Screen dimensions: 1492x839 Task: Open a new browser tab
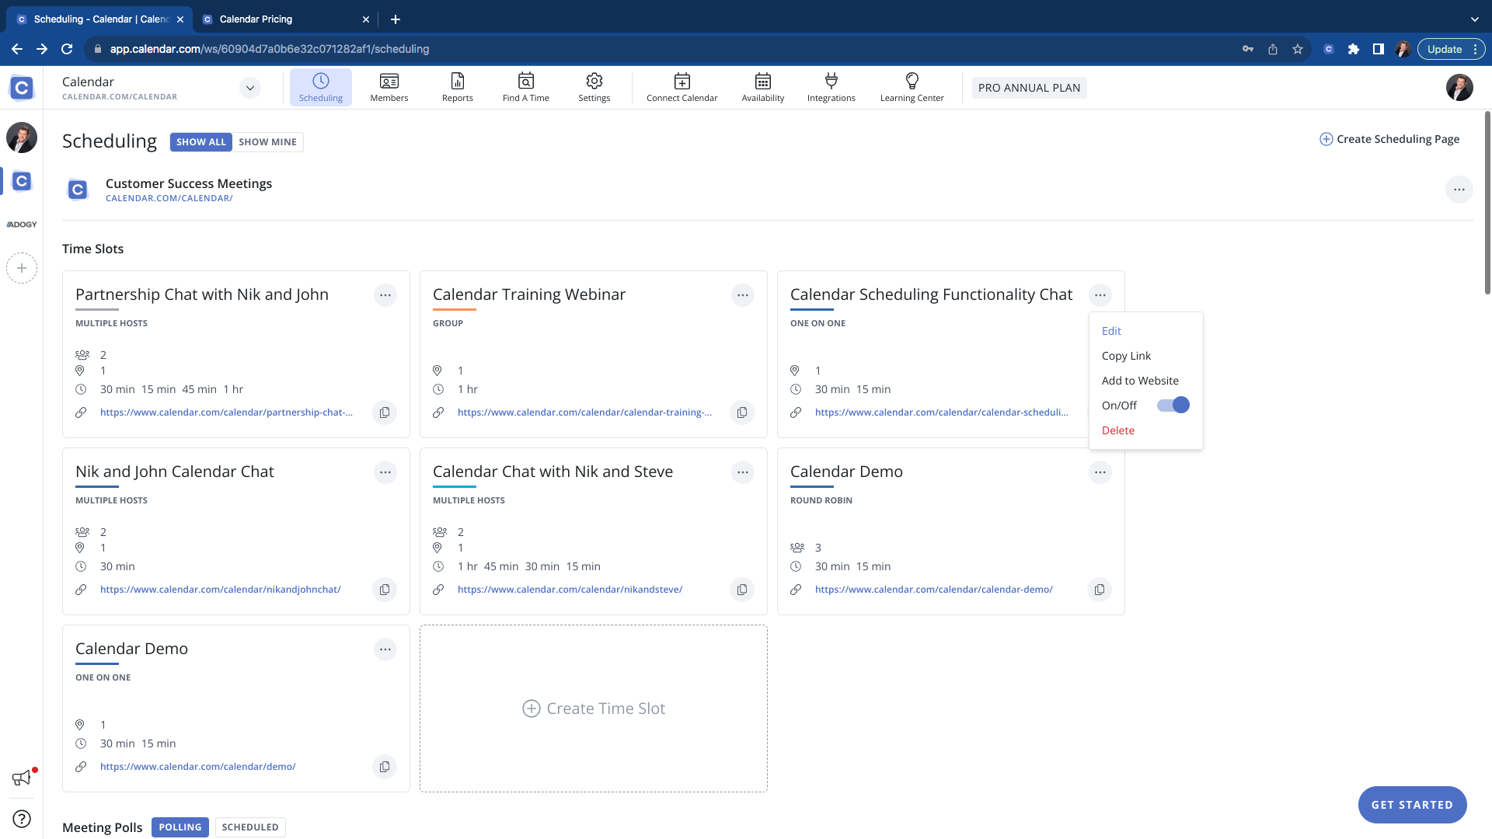tap(395, 19)
